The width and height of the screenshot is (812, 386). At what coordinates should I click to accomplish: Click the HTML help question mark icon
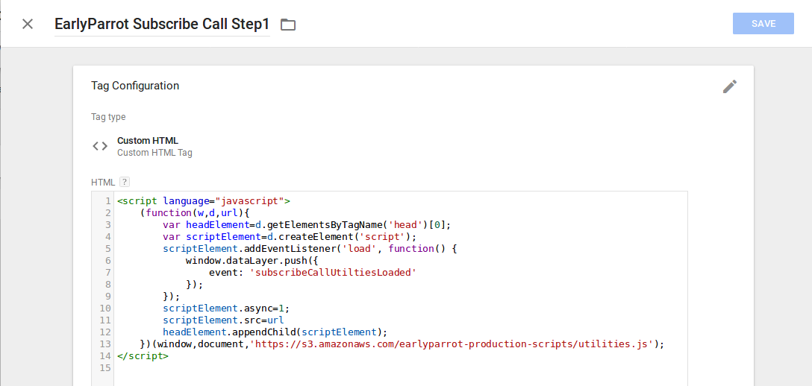click(125, 182)
